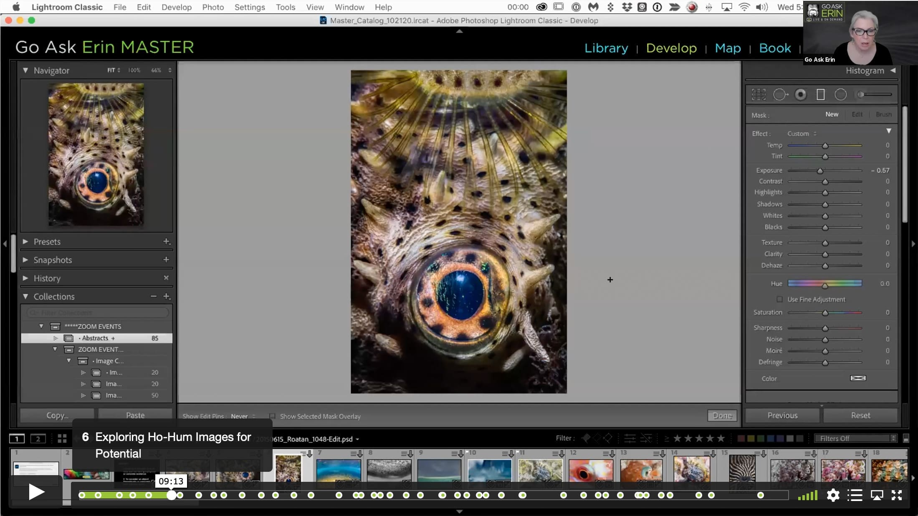The width and height of the screenshot is (918, 516).
Task: Click the Previous button
Action: click(x=782, y=415)
